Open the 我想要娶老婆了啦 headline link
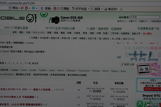This screenshot has width=161, height=107. point(148,29)
